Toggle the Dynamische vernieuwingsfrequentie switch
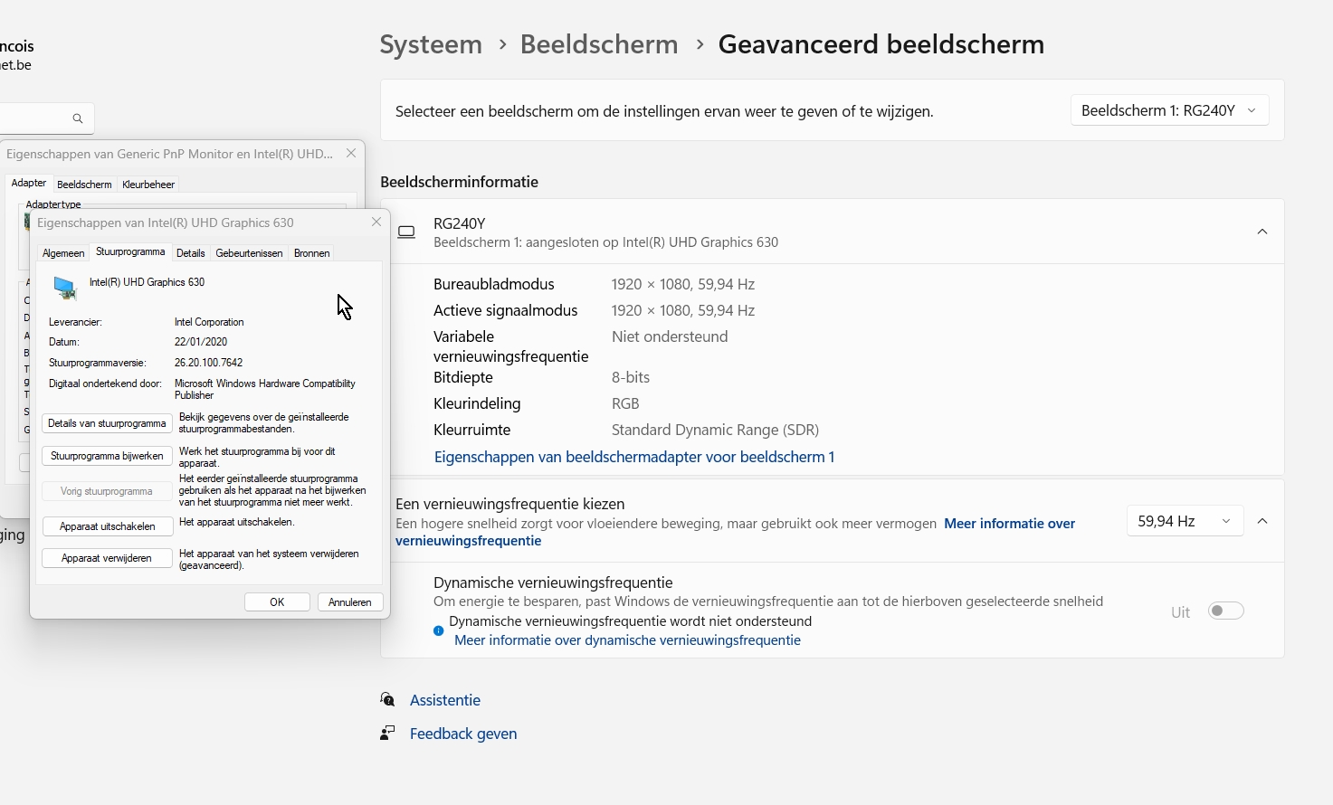This screenshot has width=1333, height=805. click(1226, 611)
